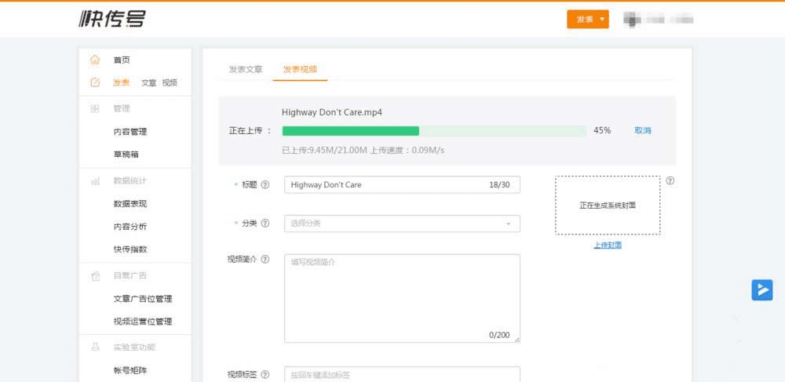Click the Highway Don't Care.mp4 filename

[x=332, y=112]
